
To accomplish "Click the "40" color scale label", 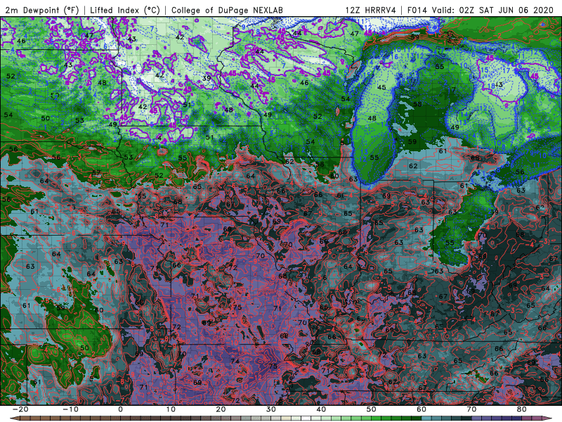I will (x=321, y=409).
